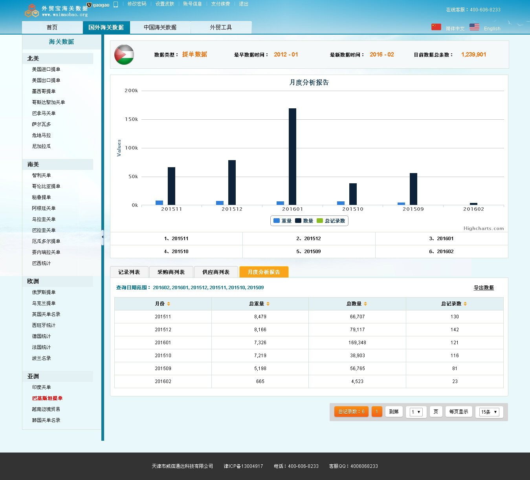530x480 pixels.
Task: Click the mobile phone icon beside gaogao
Action: [x=116, y=4]
